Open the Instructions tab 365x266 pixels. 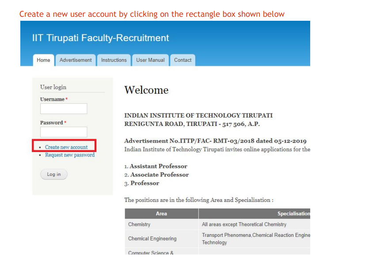pyautogui.click(x=114, y=60)
